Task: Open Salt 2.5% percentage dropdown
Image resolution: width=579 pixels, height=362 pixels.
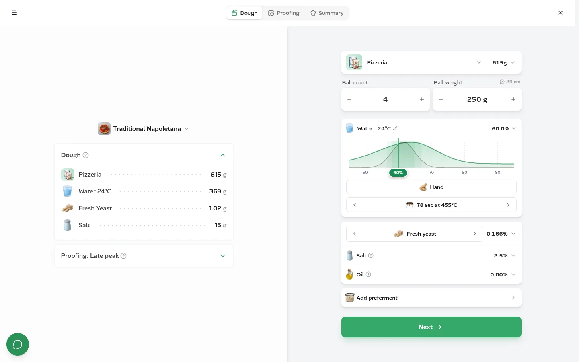Action: (x=505, y=255)
